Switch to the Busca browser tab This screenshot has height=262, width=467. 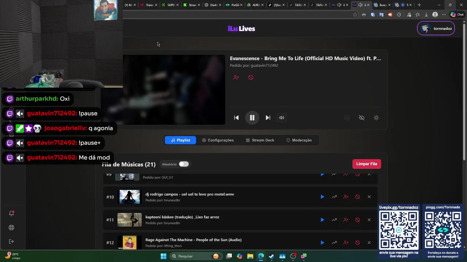tap(382, 5)
